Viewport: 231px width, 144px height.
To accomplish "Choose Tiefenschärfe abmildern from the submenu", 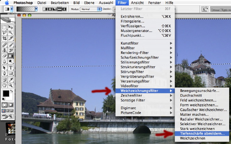I will click(x=202, y=133).
